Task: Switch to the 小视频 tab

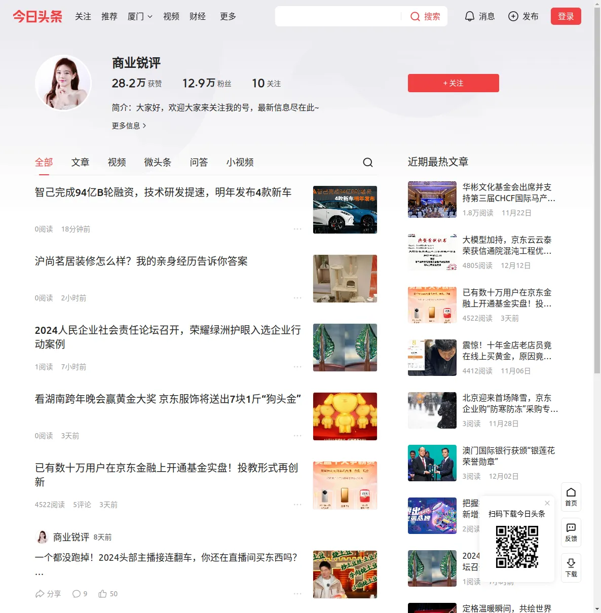Action: point(240,162)
